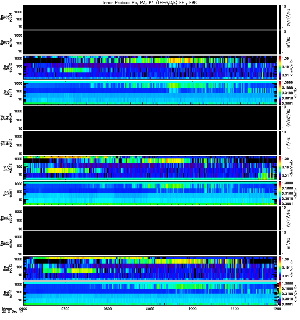This screenshot has height=320, width=300.
Task: Click the rainbow color bar of tha fbk scm1
Action: [280, 93]
